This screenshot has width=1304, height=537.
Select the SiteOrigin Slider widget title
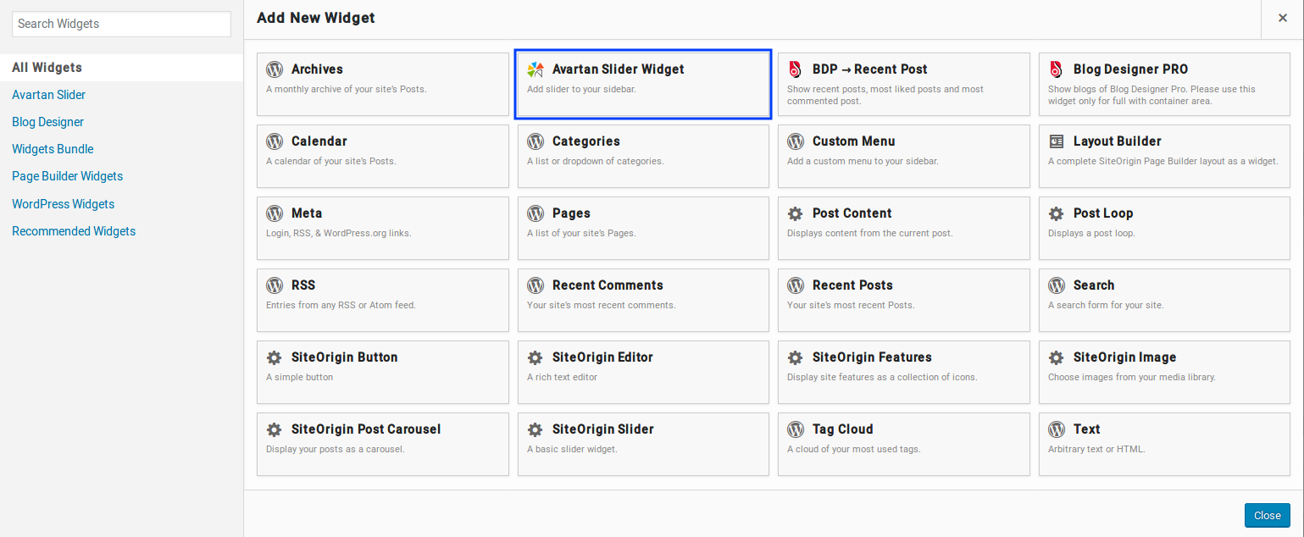tap(603, 429)
